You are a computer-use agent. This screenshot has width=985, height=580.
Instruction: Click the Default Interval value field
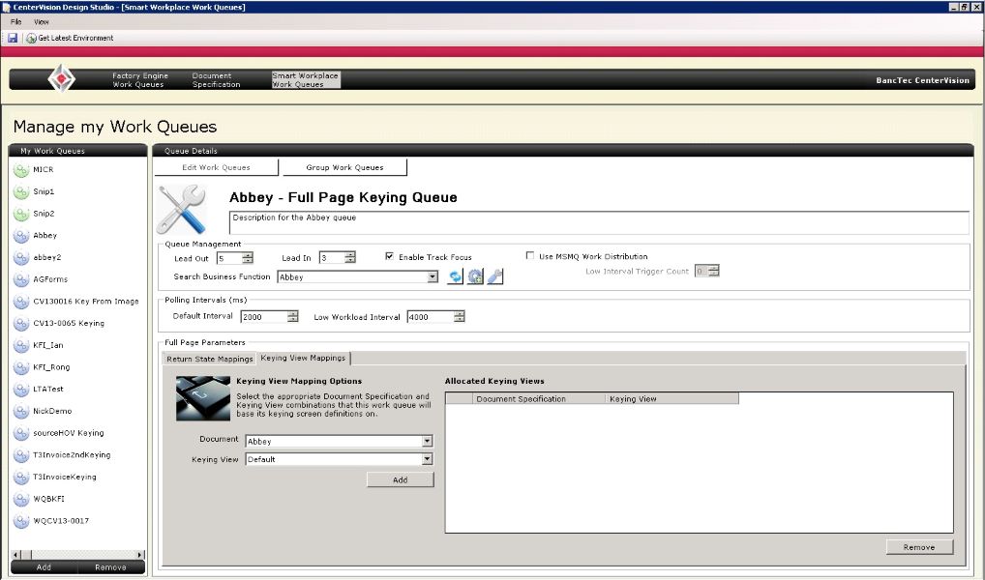tap(264, 317)
